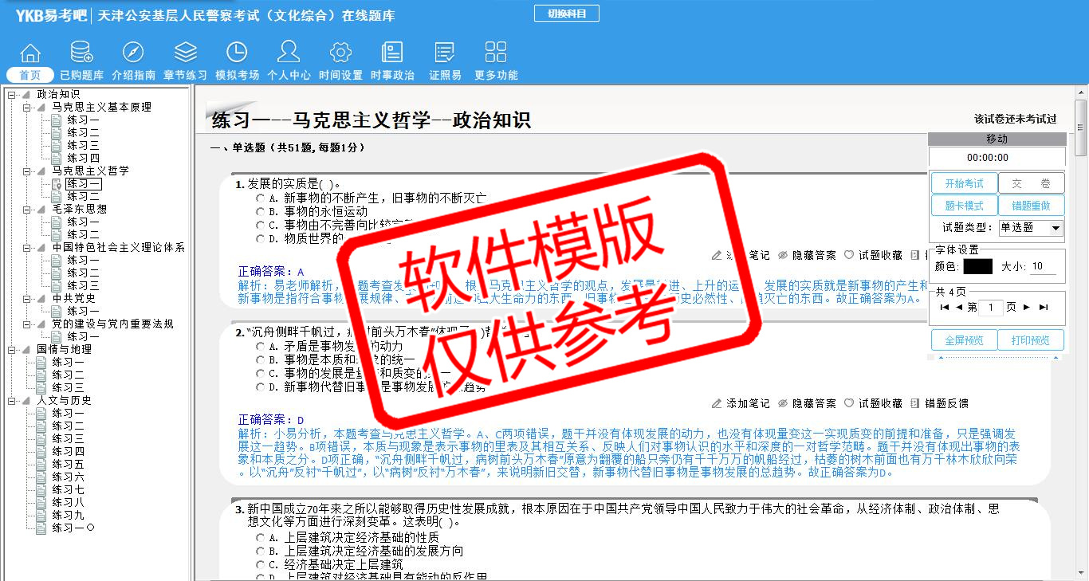Click the eye icon to hide question 1 answer

tap(783, 255)
